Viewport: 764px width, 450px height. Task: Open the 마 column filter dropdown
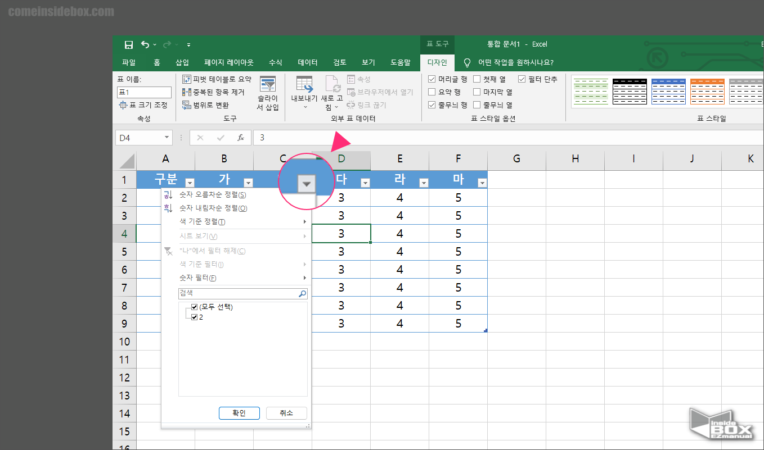click(482, 183)
